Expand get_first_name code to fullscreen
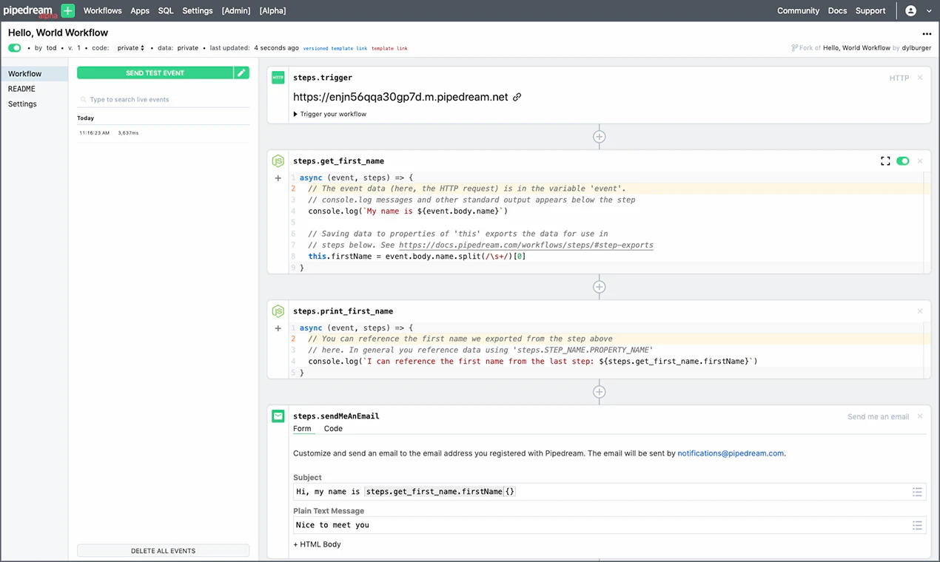This screenshot has width=940, height=562. [885, 161]
